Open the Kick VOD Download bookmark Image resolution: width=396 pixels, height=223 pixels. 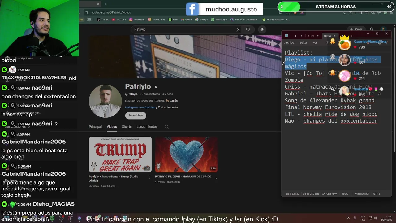point(244,20)
